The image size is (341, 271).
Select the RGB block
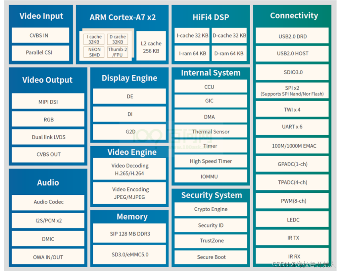48,119
